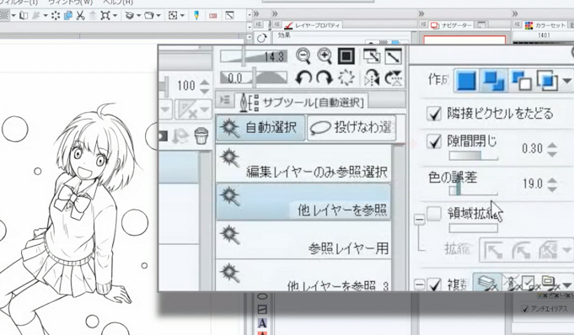Collapse the 複数参照 tree expander
The image size is (574, 335).
click(x=420, y=284)
